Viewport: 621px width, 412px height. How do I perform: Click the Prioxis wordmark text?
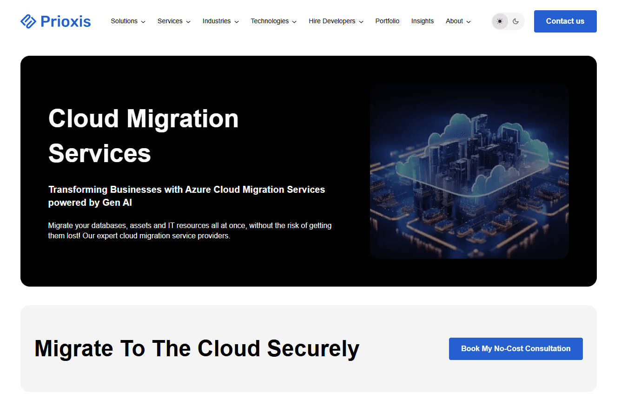tap(66, 21)
